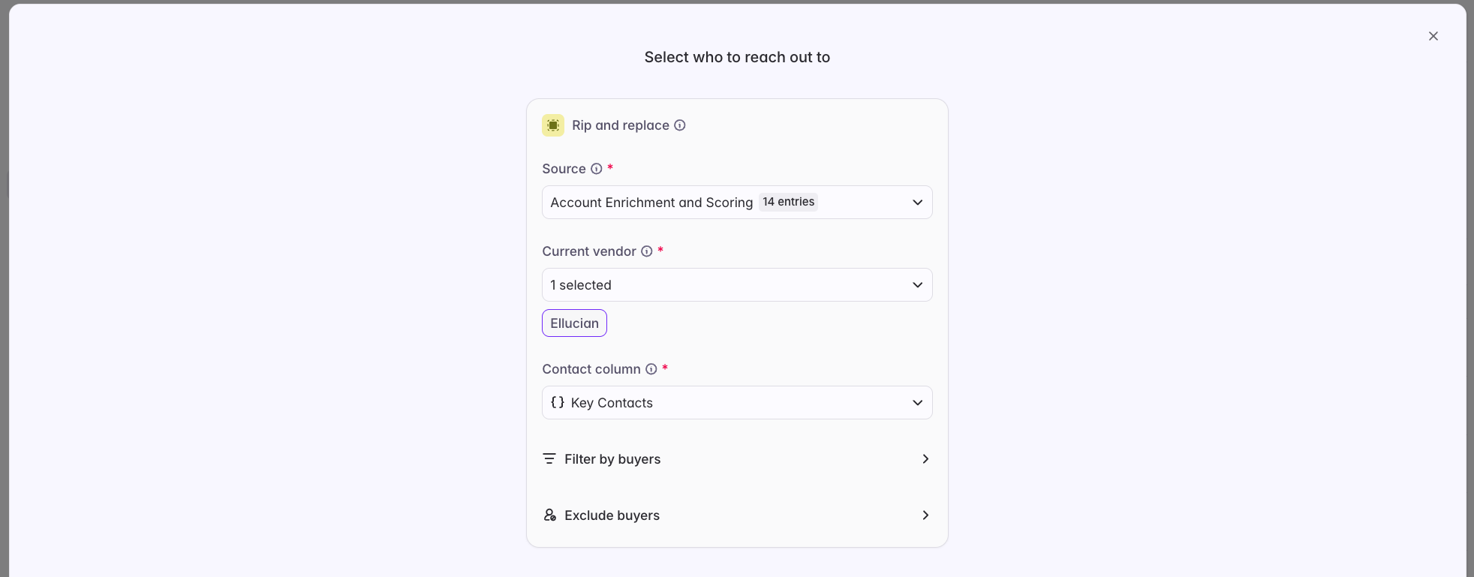Close the Select who to reach out dialog

click(x=1433, y=36)
